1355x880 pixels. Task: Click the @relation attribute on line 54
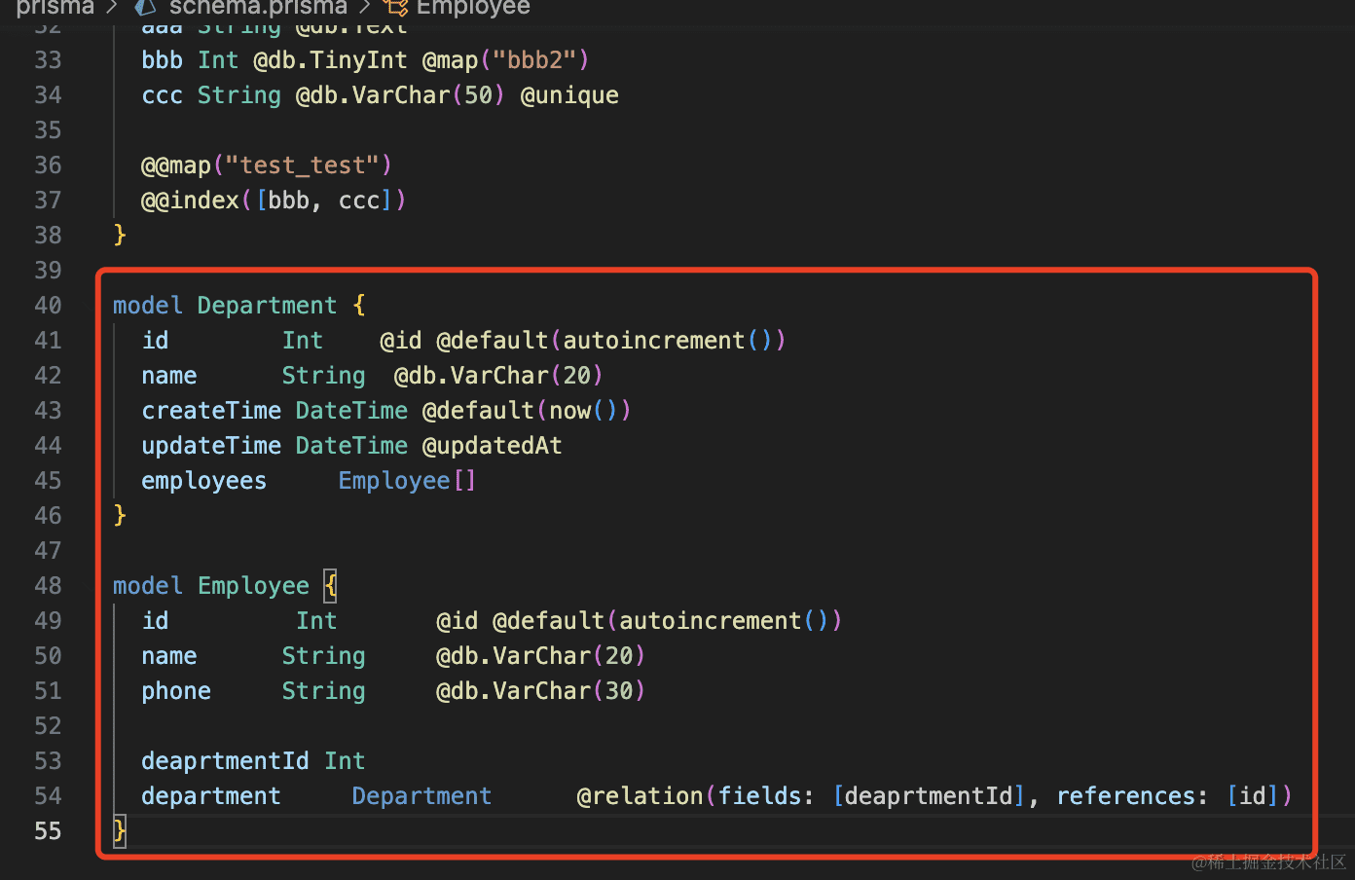coord(641,796)
